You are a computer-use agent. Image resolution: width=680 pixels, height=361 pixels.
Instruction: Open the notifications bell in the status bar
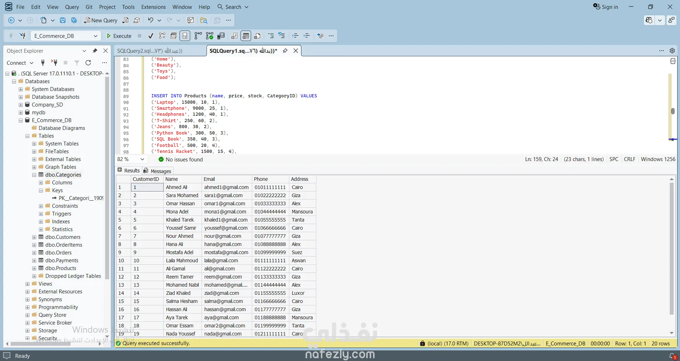coord(673,356)
